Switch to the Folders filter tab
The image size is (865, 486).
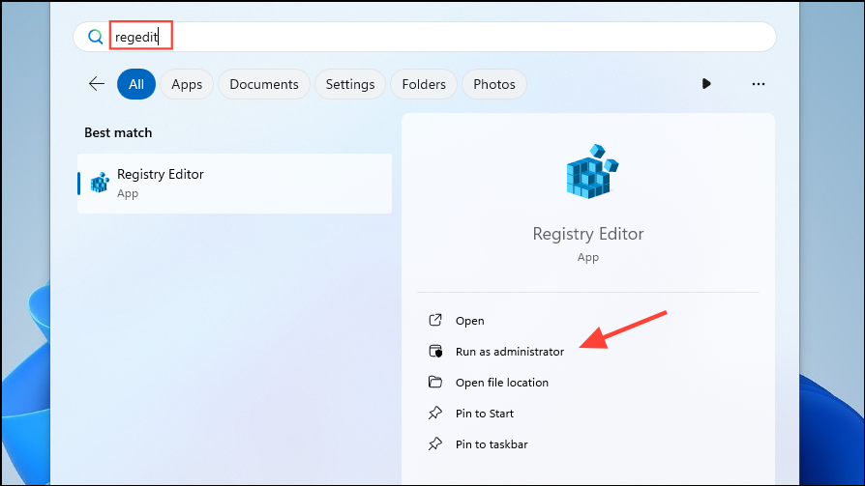[424, 84]
